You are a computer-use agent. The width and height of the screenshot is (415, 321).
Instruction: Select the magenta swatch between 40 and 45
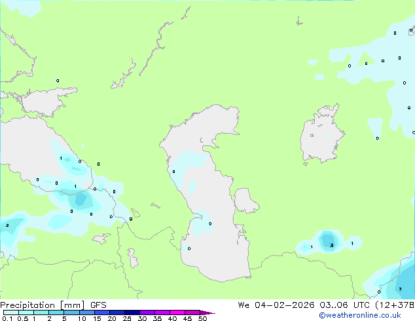177,312
